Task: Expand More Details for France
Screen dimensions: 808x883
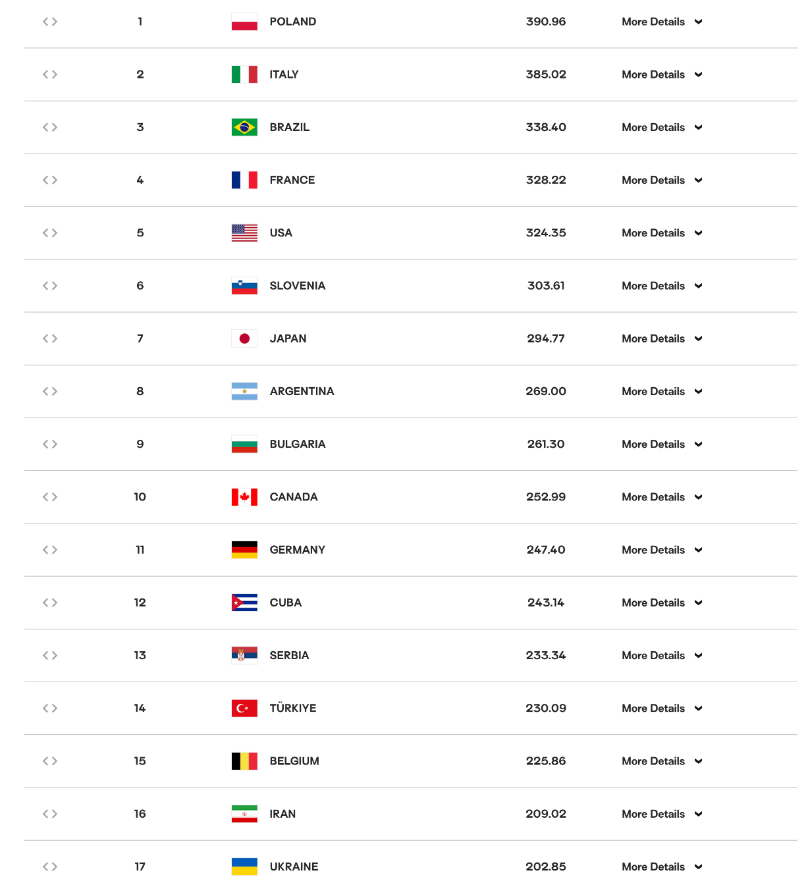Action: coord(662,180)
